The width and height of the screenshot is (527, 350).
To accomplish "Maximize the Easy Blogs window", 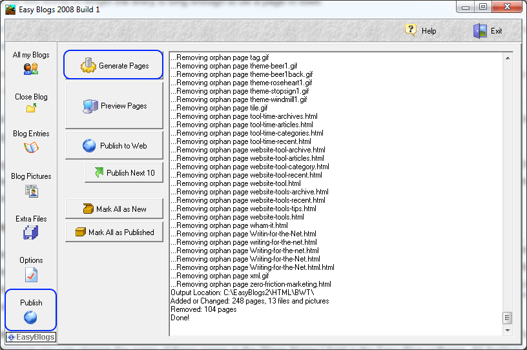I will pos(483,7).
